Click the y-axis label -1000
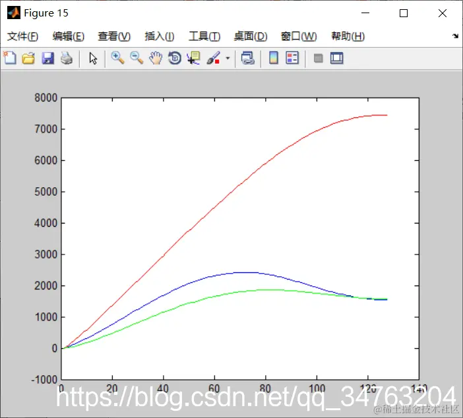Screen dimensions: 463x418 (44, 380)
